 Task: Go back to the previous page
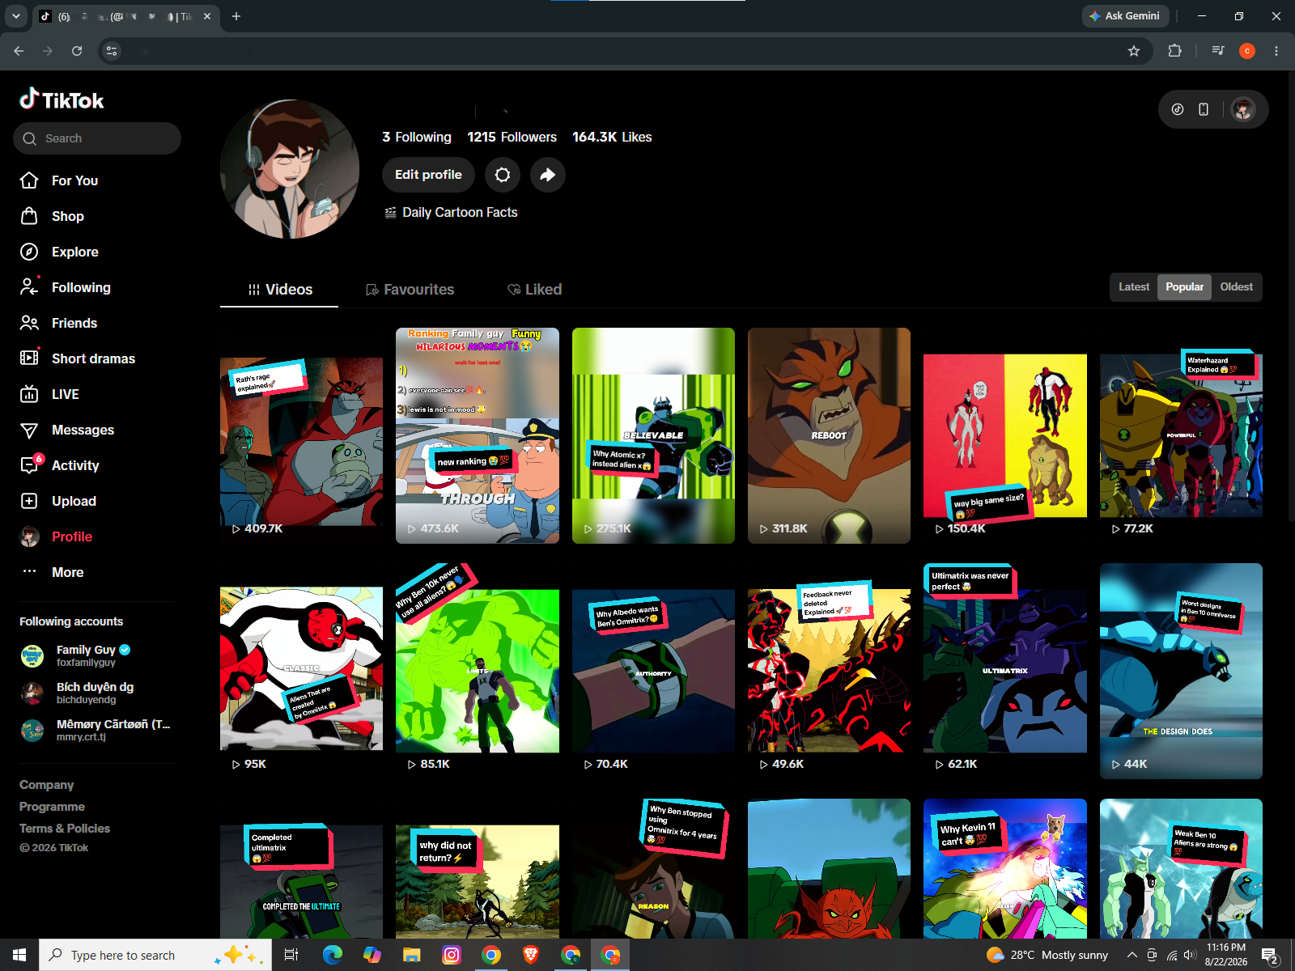pos(19,51)
